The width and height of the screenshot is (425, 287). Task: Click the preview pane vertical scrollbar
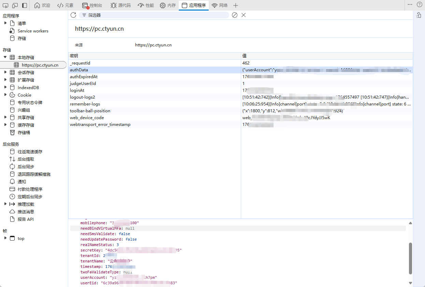click(x=410, y=258)
